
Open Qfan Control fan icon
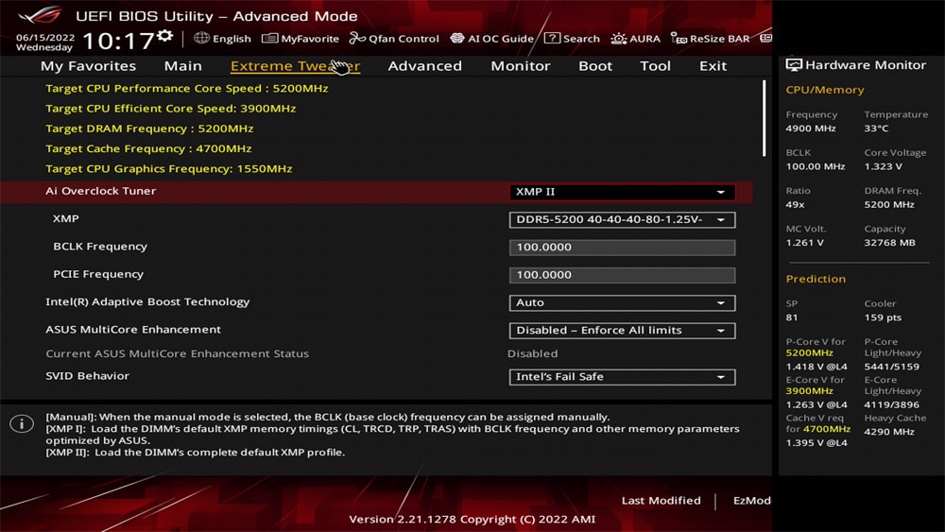pyautogui.click(x=357, y=39)
